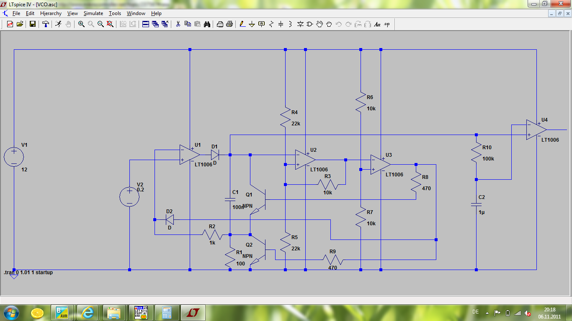
Task: Click the U4 op-amp symbol
Action: click(536, 130)
